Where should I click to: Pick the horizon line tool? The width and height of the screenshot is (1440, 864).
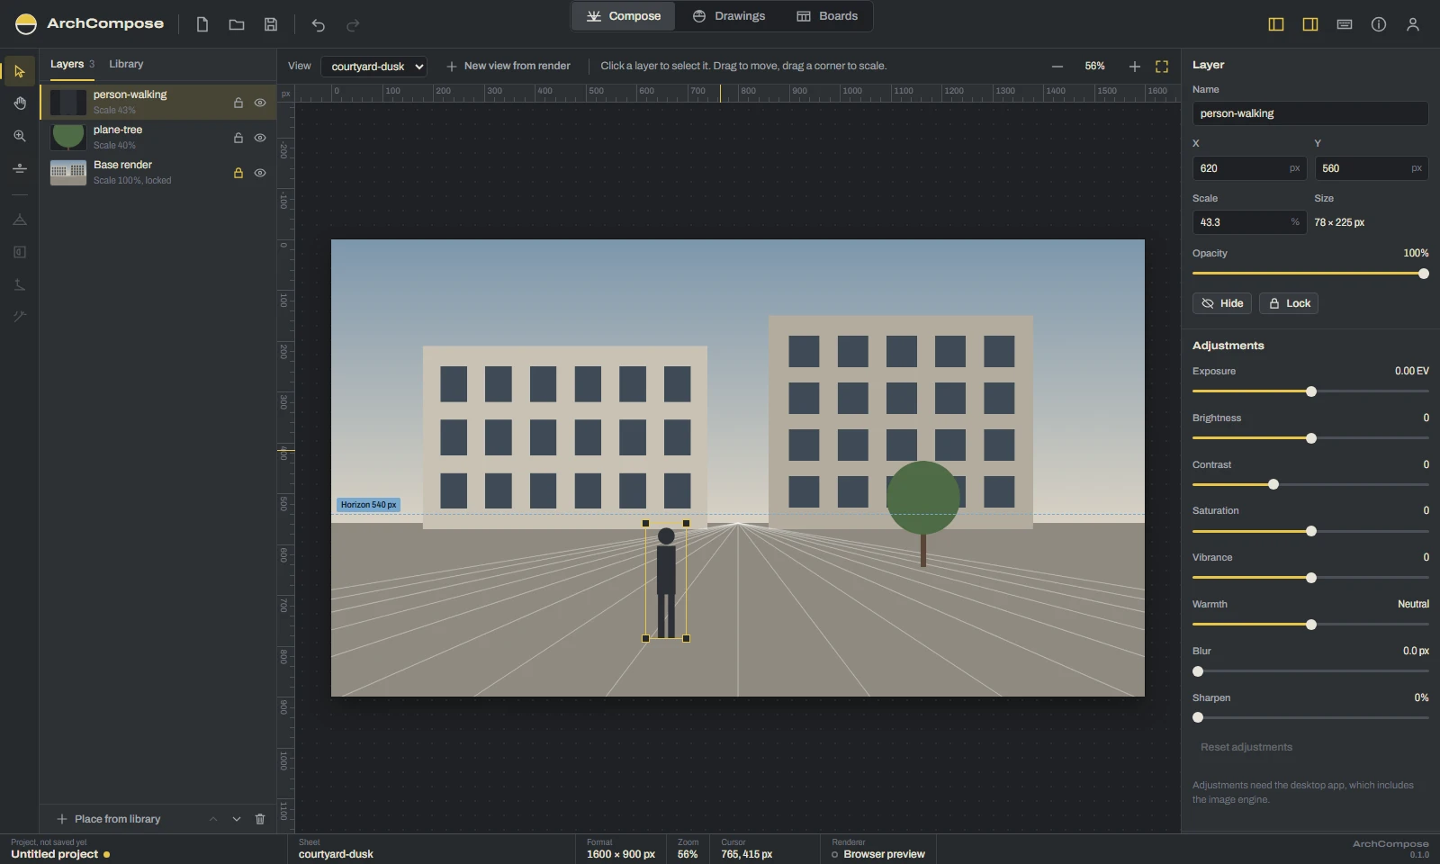click(20, 168)
